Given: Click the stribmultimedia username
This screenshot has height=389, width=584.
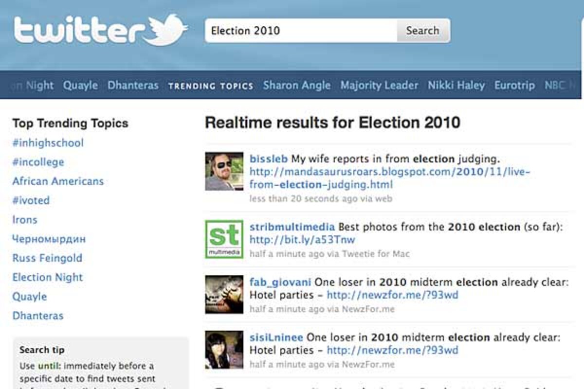Looking at the screenshot, I should point(292,227).
